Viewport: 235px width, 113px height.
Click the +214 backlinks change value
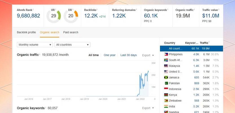point(102,16)
